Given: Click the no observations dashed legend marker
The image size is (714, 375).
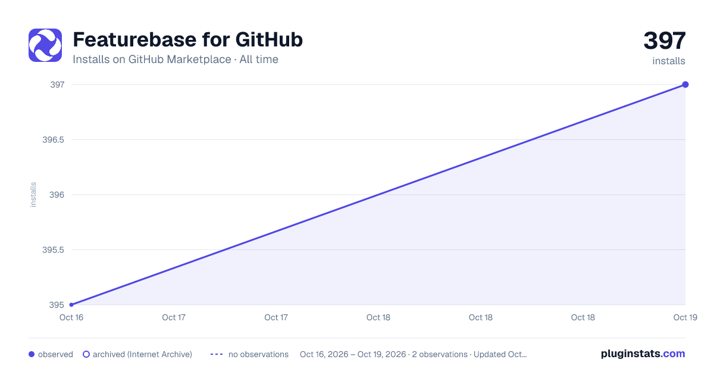Looking at the screenshot, I should click(217, 354).
